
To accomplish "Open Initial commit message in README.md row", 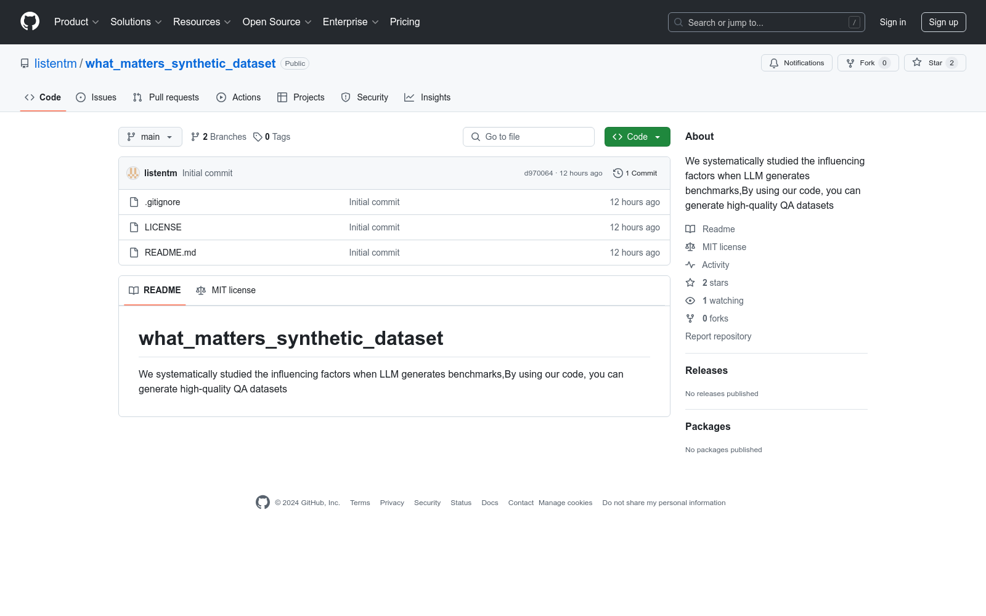I will coord(374,253).
